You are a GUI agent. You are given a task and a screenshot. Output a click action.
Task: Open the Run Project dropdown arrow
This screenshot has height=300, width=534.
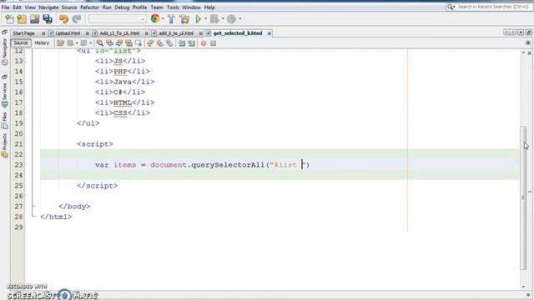[205, 18]
